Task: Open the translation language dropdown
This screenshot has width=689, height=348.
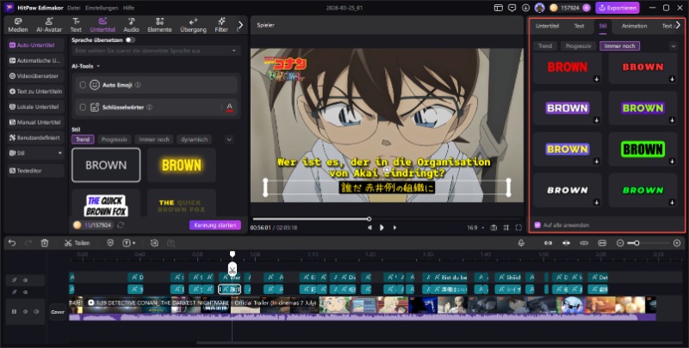Action: click(x=156, y=51)
